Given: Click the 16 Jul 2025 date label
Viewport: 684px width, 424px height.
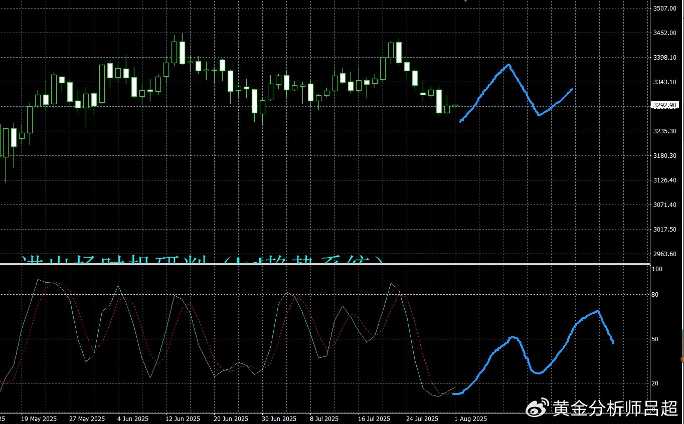Looking at the screenshot, I should pyautogui.click(x=374, y=418).
